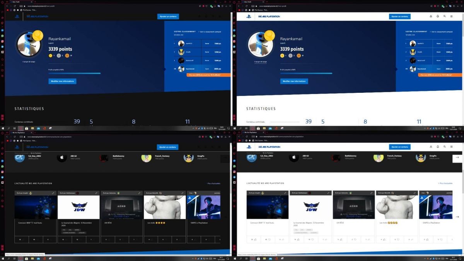
Task: Click 'Ajouter un contenu' on light-mode profile page
Action: pos(400,16)
